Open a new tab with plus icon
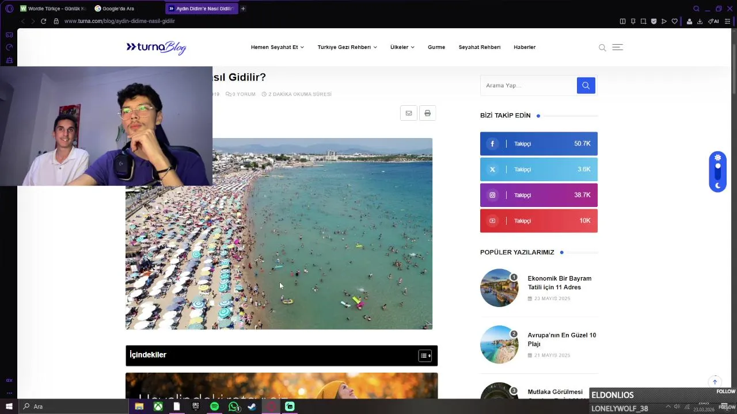This screenshot has width=737, height=414. click(243, 9)
